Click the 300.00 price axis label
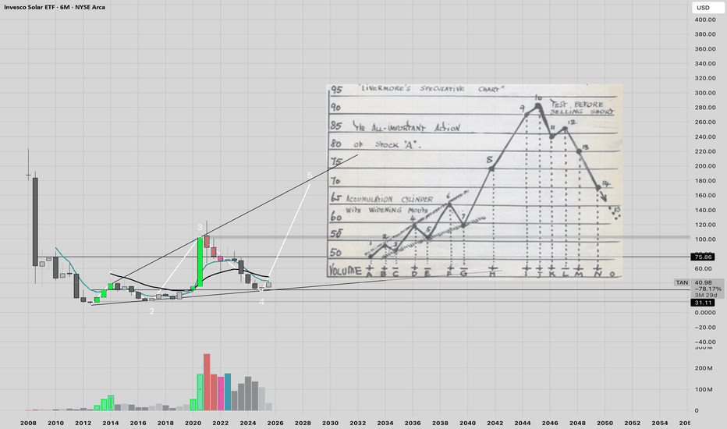Screen dimensions: 727x429 (x=704, y=93)
